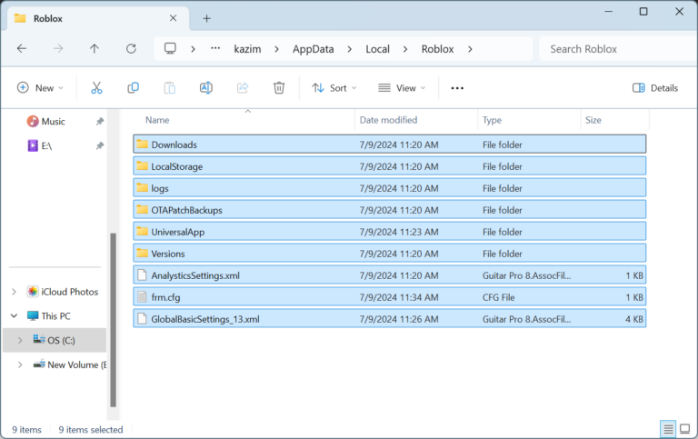Viewport: 698px width, 439px height.
Task: Sort by the Type column header
Action: 529,120
